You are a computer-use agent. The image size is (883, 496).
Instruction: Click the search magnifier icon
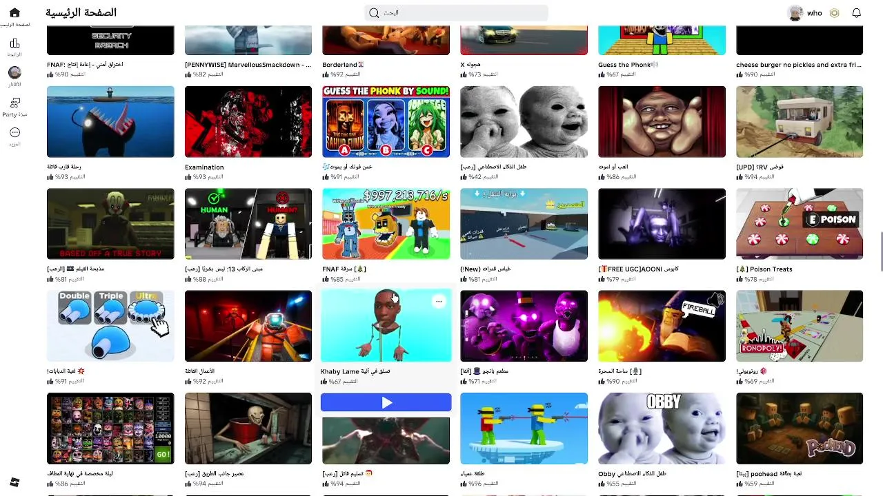click(374, 12)
